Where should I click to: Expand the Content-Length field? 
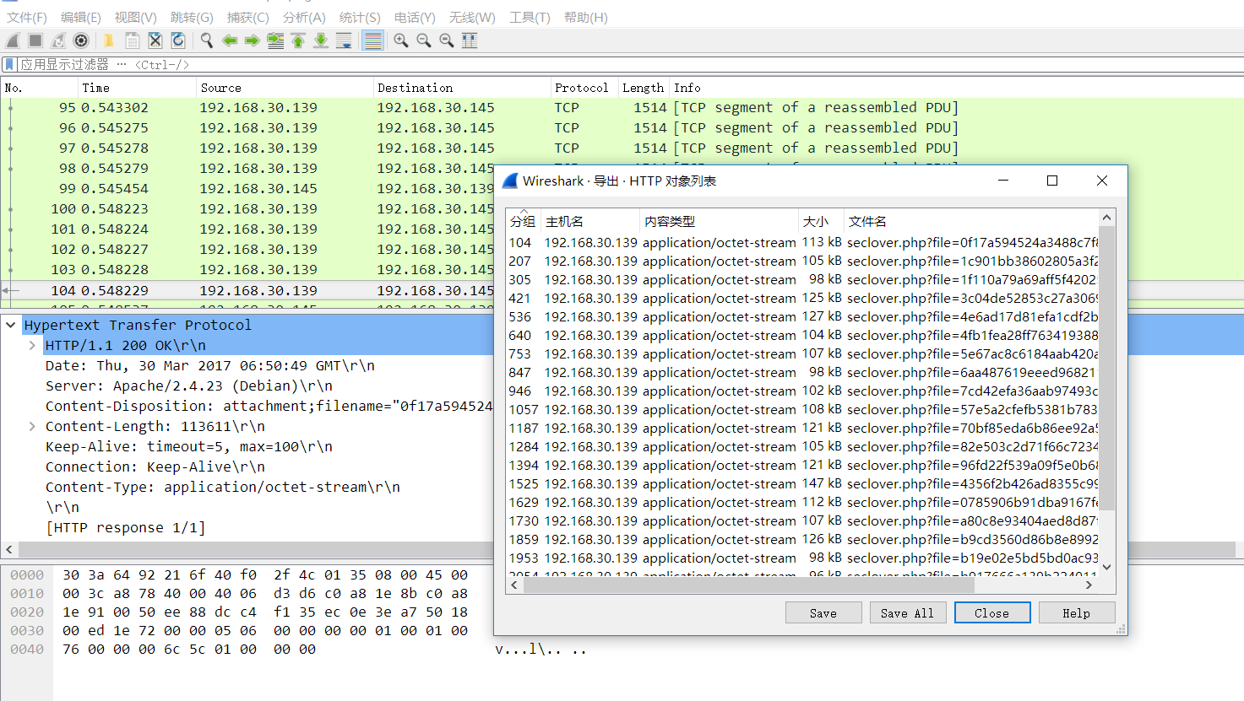(x=32, y=426)
